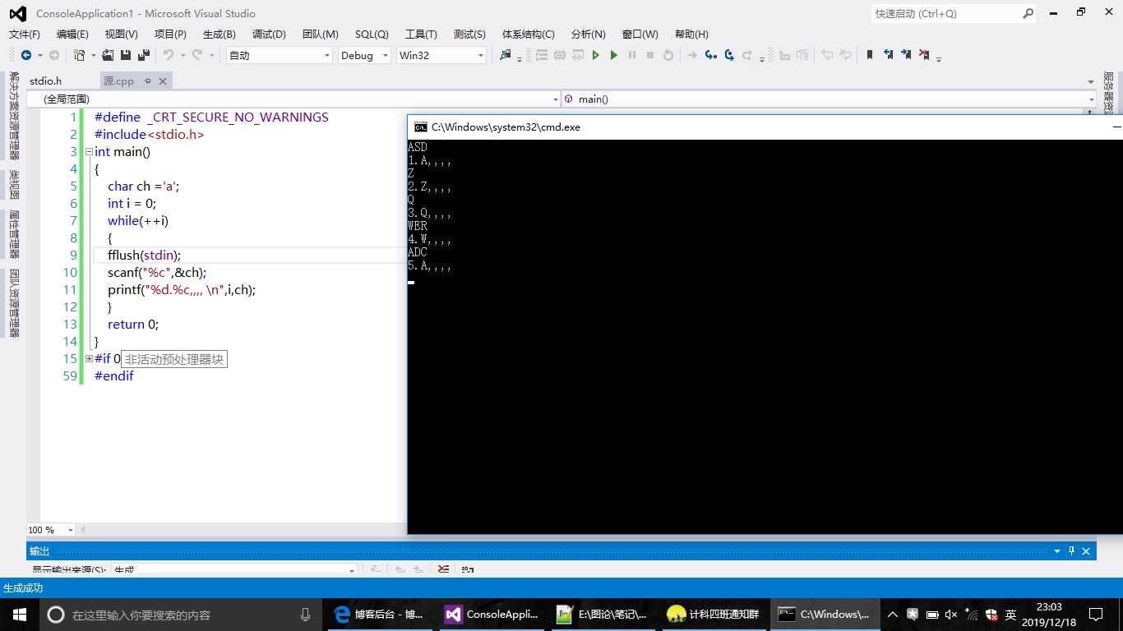The width and height of the screenshot is (1123, 631).
Task: Save the current file with the disk icon
Action: (126, 55)
